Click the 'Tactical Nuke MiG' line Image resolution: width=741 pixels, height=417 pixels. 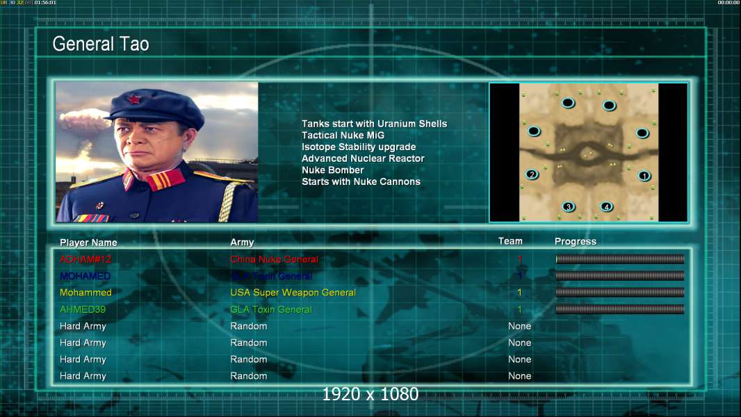point(343,135)
